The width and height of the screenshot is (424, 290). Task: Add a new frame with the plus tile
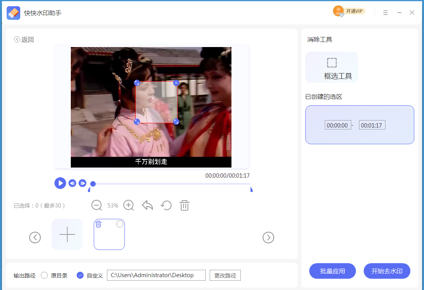[x=67, y=234]
